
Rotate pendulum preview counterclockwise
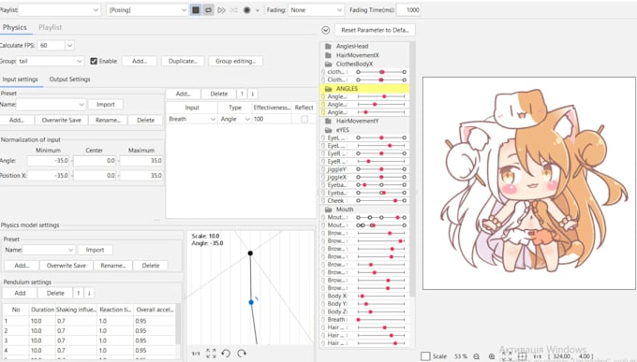point(226,354)
